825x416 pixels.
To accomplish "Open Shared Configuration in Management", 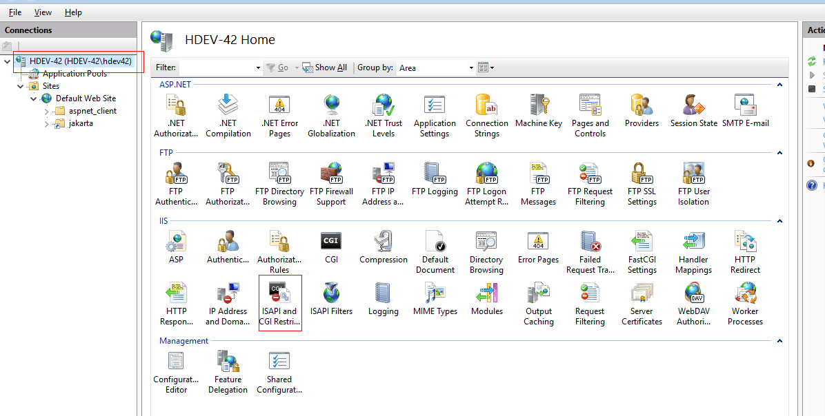I will click(279, 372).
